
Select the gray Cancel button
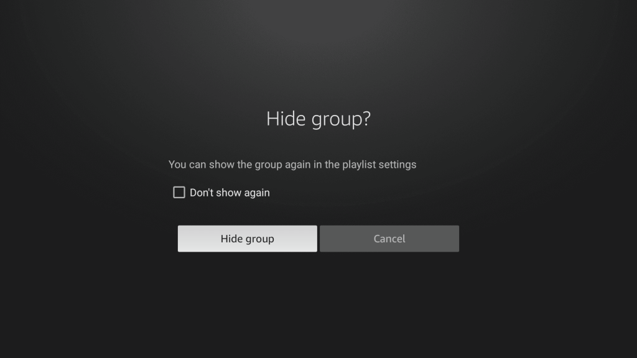point(389,239)
